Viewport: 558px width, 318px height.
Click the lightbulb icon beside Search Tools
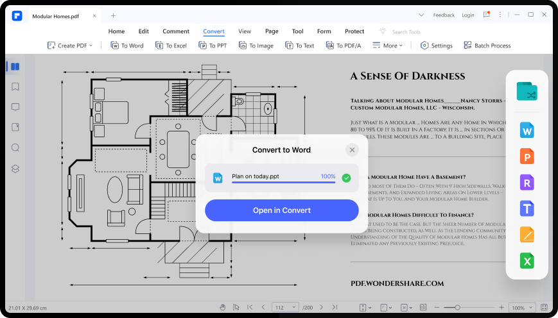pyautogui.click(x=383, y=31)
